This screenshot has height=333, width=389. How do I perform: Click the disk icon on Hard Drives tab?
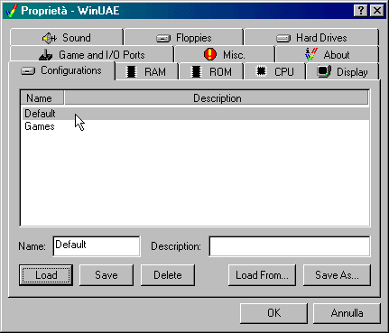coord(283,39)
